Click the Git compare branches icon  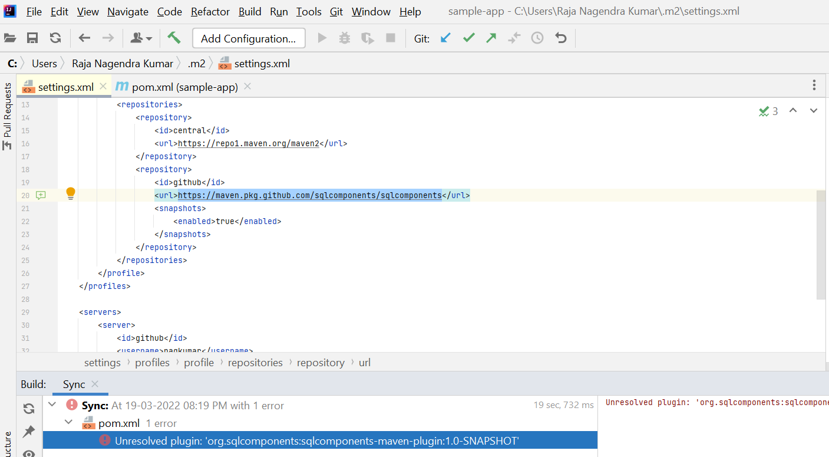click(x=514, y=38)
